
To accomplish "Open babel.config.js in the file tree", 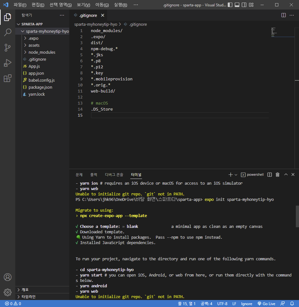I will (42, 80).
